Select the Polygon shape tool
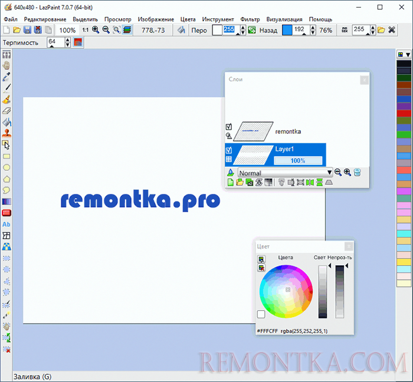413x382 pixels. [x=6, y=179]
